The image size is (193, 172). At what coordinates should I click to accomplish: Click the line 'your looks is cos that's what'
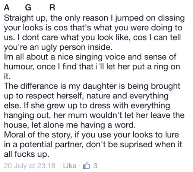(93, 28)
